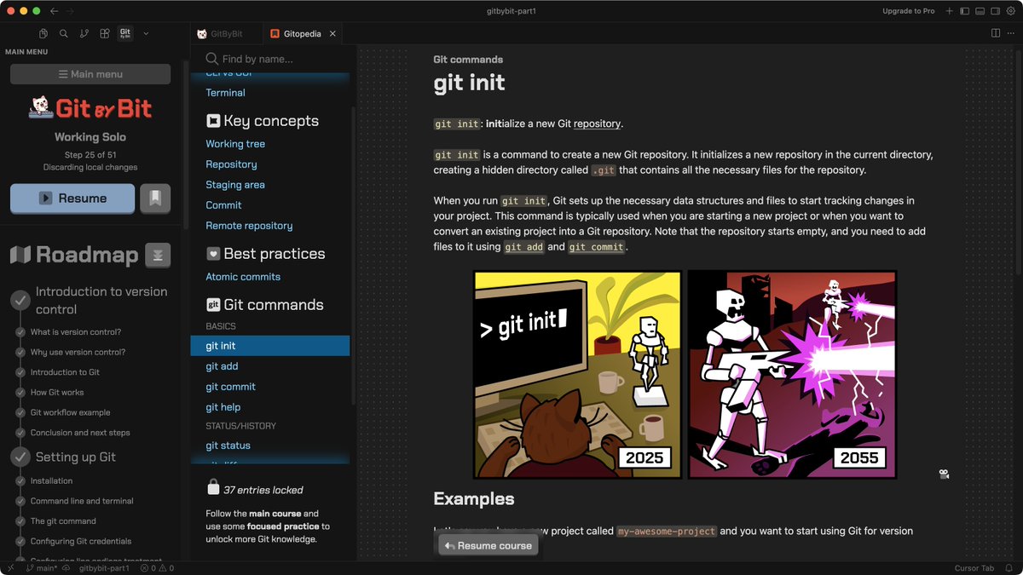Click the lock icon beside 37 entries locked

[213, 487]
